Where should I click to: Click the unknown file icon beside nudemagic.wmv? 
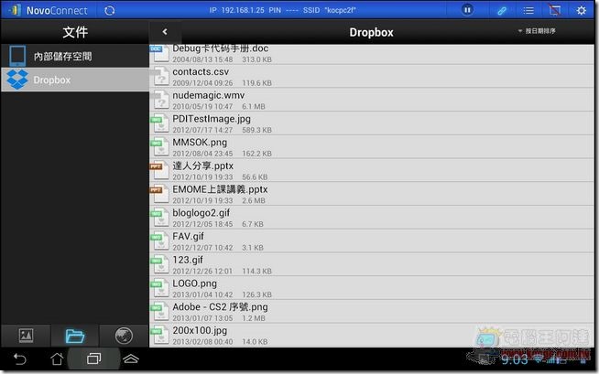click(x=159, y=101)
